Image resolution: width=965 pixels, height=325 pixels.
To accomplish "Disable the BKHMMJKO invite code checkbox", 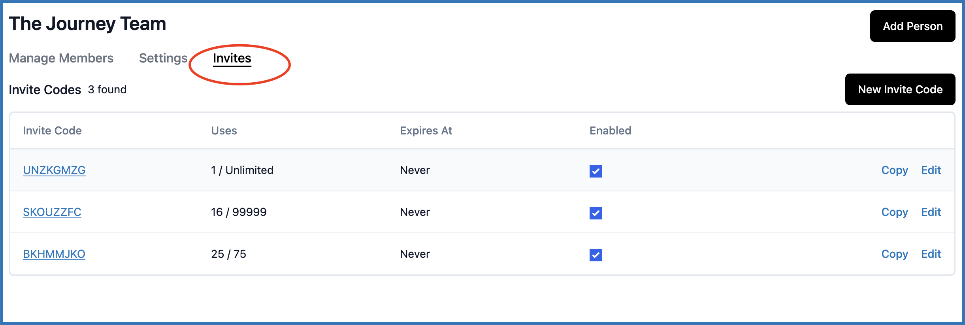I will coord(596,255).
